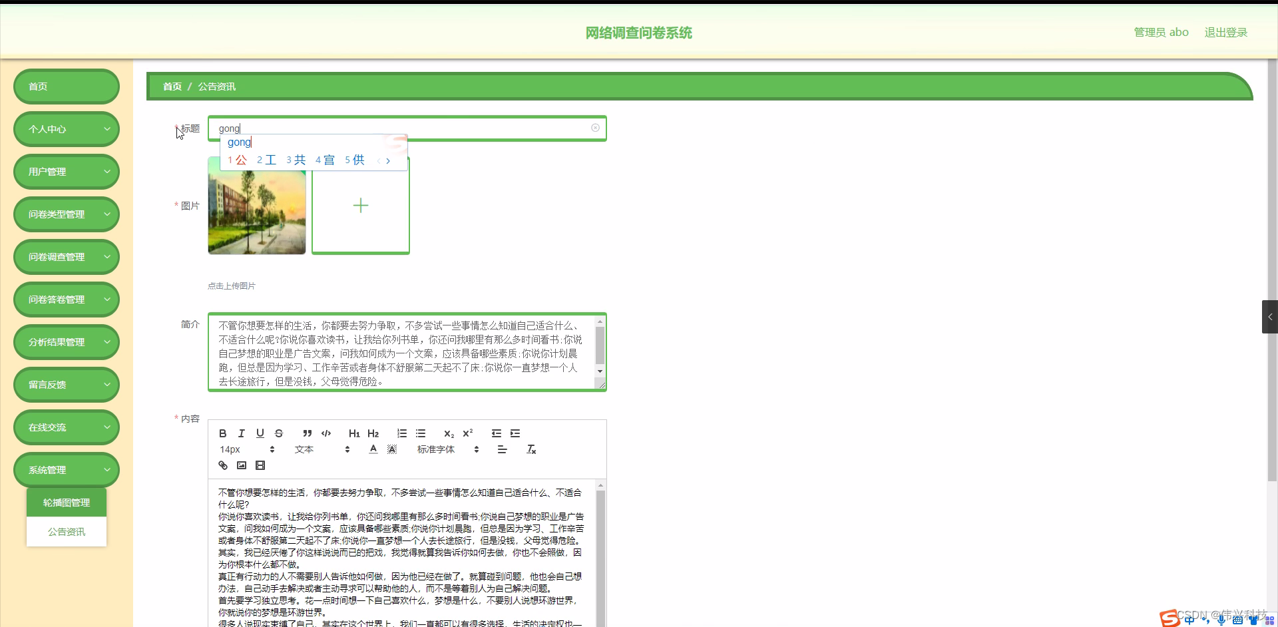Screen dimensions: 1278x627
Task: Toggle bold formatting in the editor
Action: click(222, 433)
